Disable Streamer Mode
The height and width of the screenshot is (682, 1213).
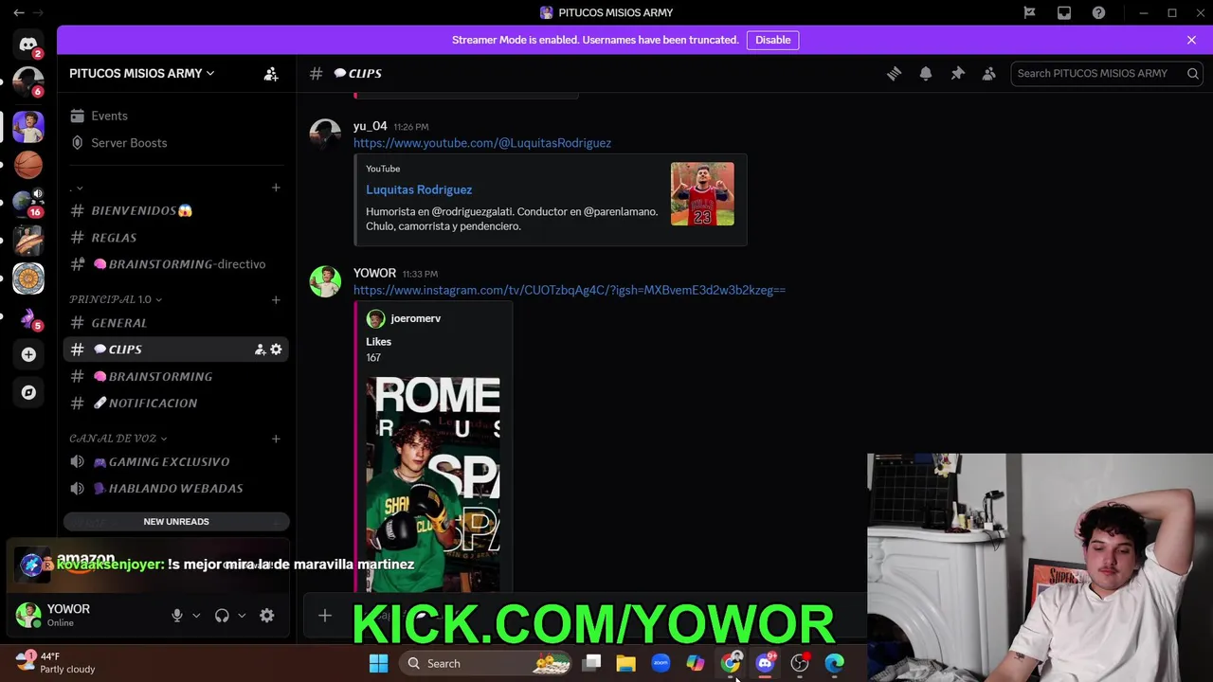[772, 40]
